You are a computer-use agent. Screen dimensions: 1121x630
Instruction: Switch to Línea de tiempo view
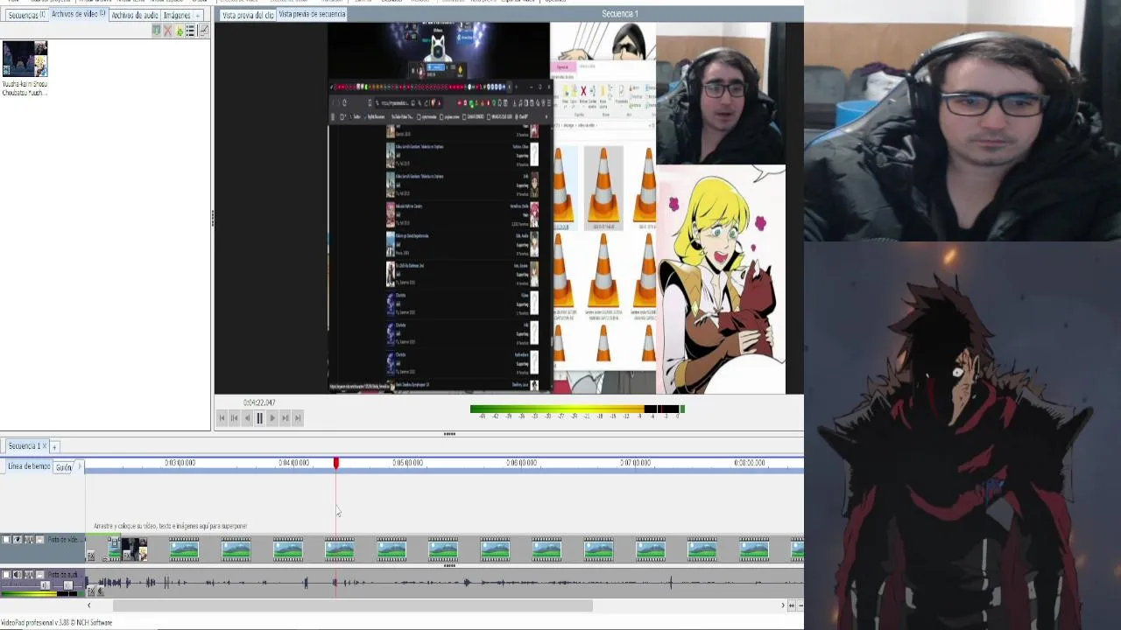pyautogui.click(x=29, y=466)
